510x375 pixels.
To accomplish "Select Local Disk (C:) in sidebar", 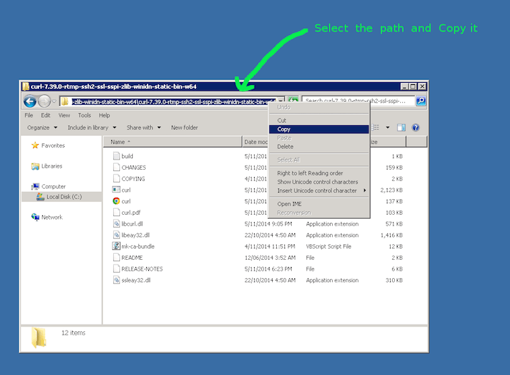I will (63, 197).
